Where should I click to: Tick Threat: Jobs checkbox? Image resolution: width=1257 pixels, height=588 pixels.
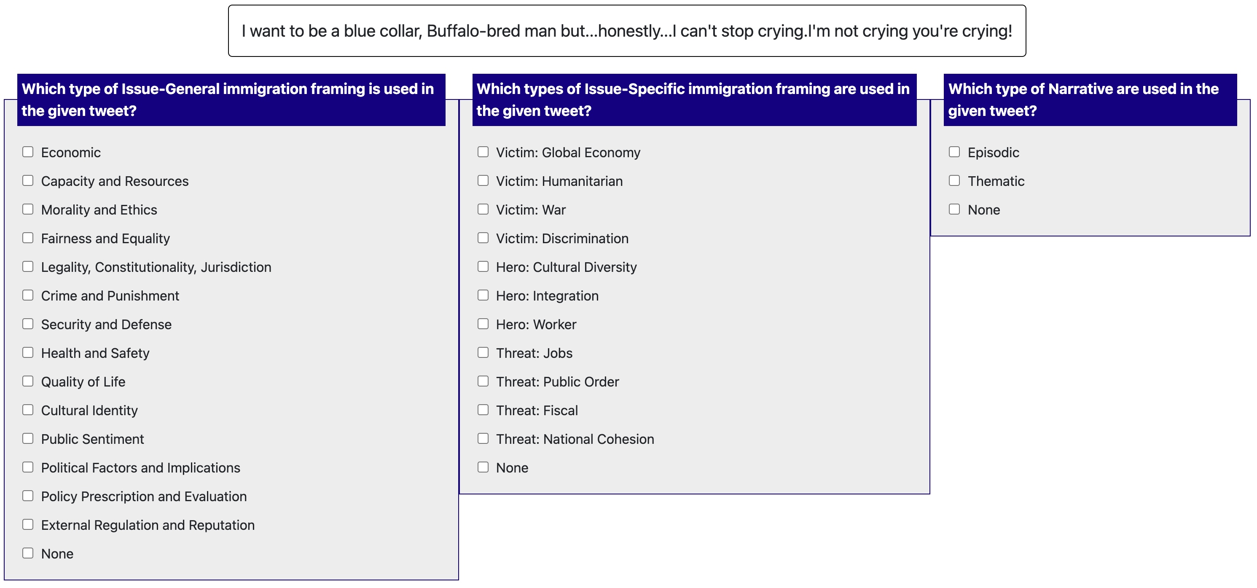pos(483,353)
